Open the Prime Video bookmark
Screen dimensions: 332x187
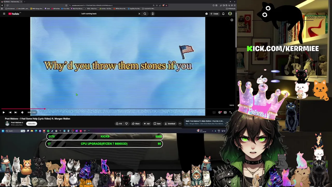pyautogui.click(x=65, y=9)
